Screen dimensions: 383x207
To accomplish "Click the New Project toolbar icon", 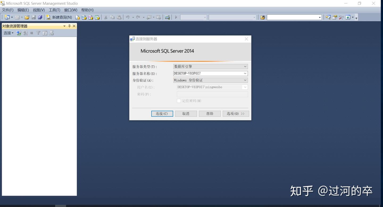I will pos(7,17).
